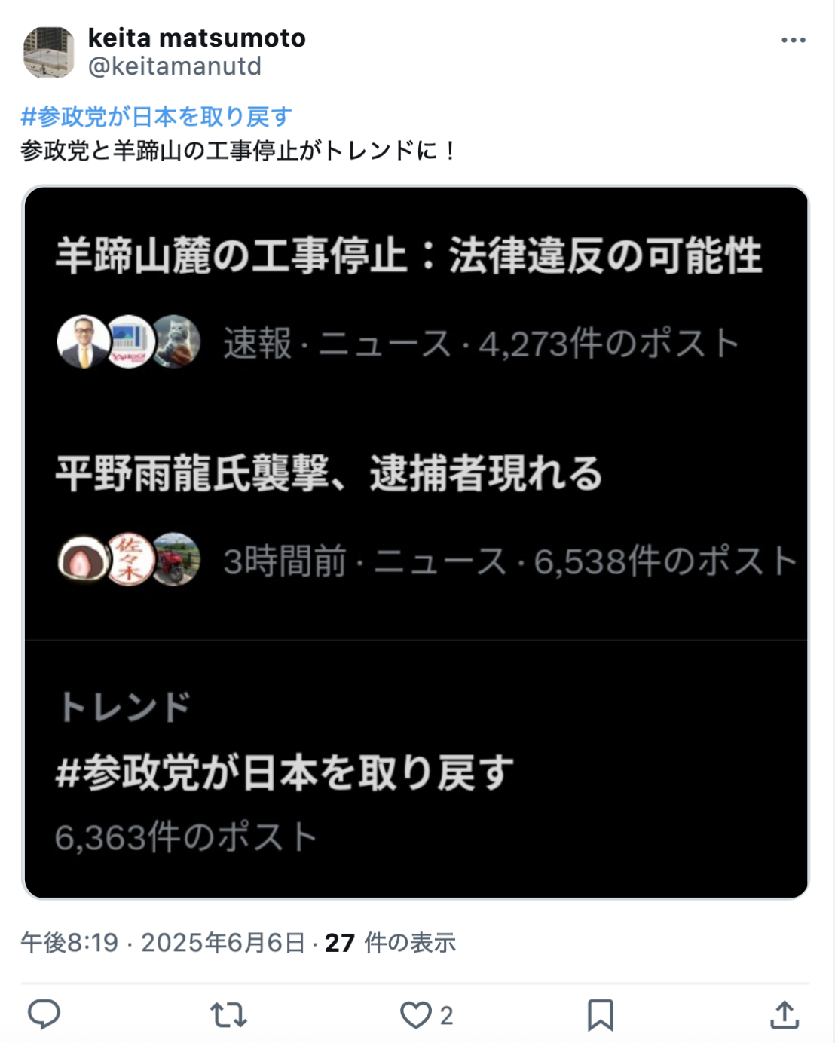The image size is (835, 1043).
Task: Open the three-dot more options menu
Action: point(794,40)
